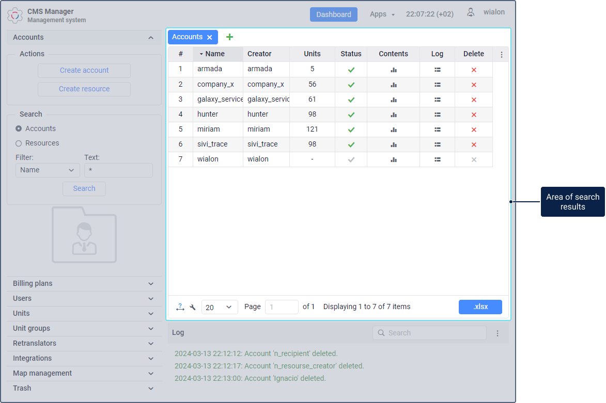This screenshot has width=606, height=403.
Task: Add a new tab with plus icon
Action: pos(229,37)
